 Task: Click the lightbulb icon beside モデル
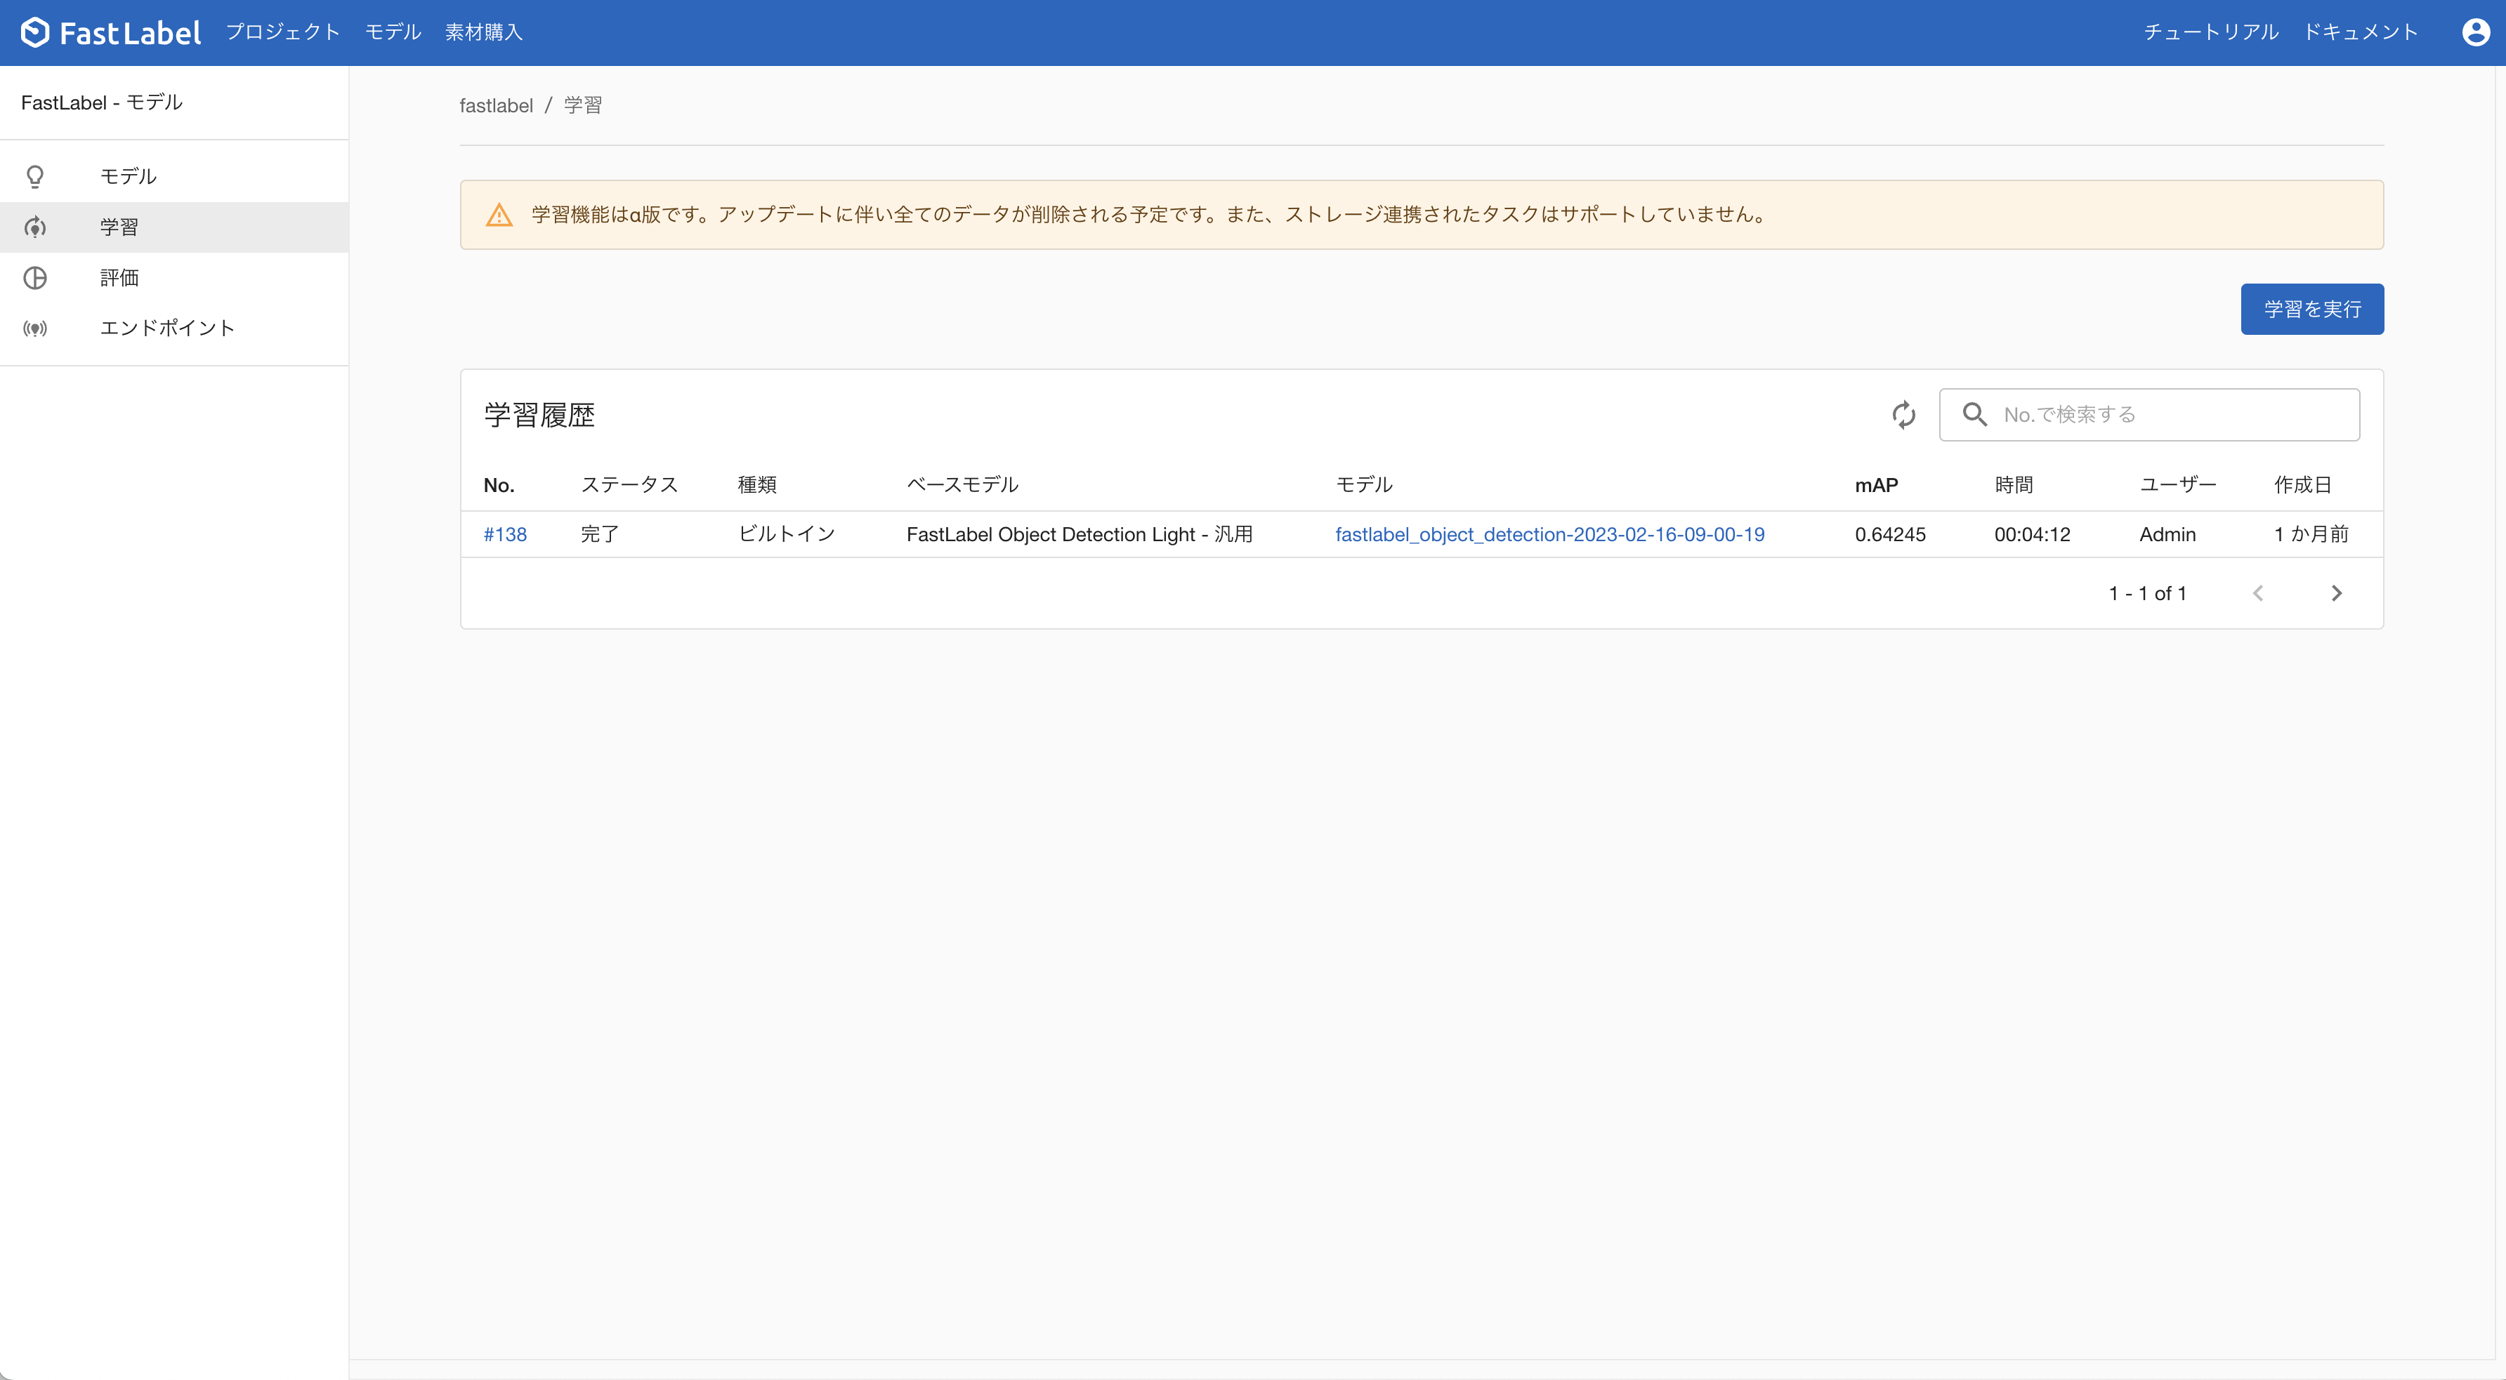coord(35,176)
